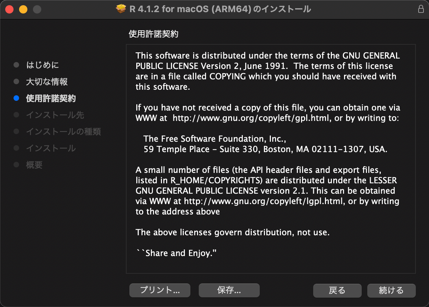Click the lock icon in title bar
The height and width of the screenshot is (307, 429).
click(x=421, y=9)
